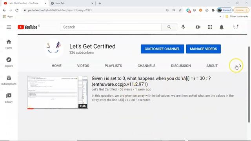
Task: Open the Extensions puzzle icon
Action: click(x=213, y=10)
